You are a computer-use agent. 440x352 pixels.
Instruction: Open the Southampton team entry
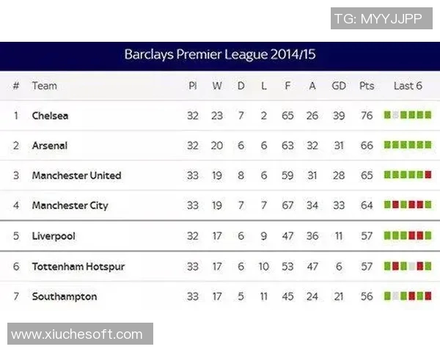(x=65, y=297)
